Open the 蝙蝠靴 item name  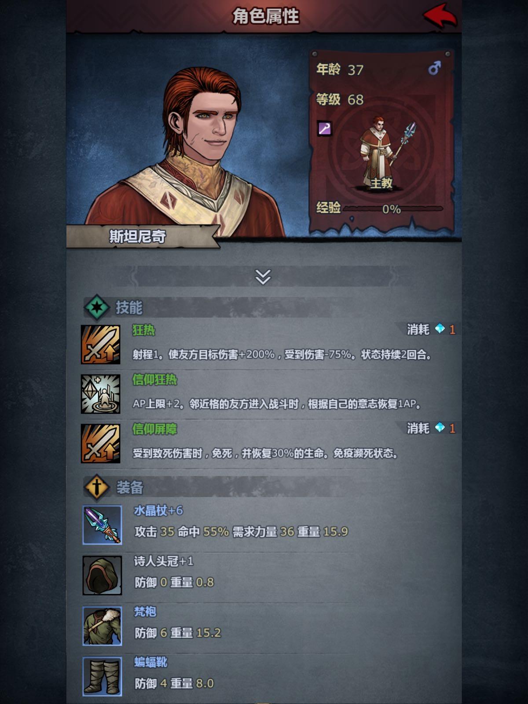[150, 662]
